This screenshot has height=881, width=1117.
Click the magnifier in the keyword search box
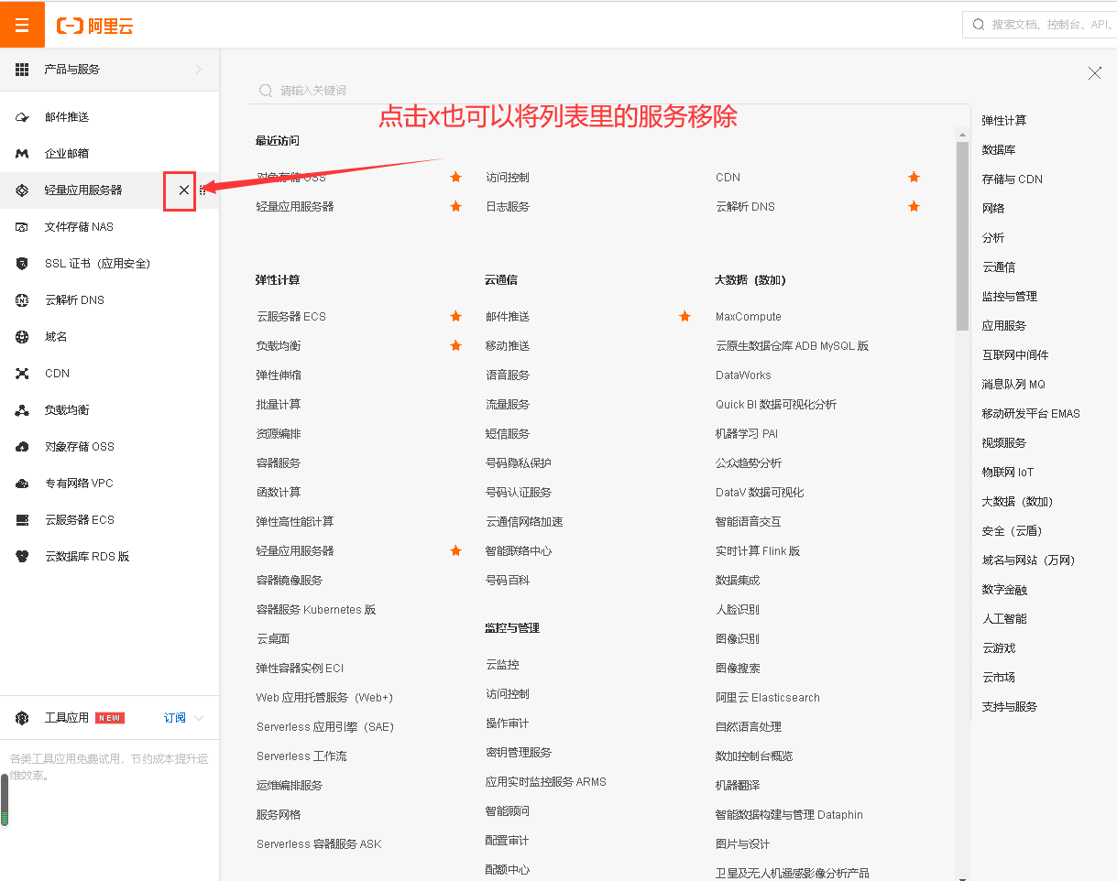(x=266, y=91)
